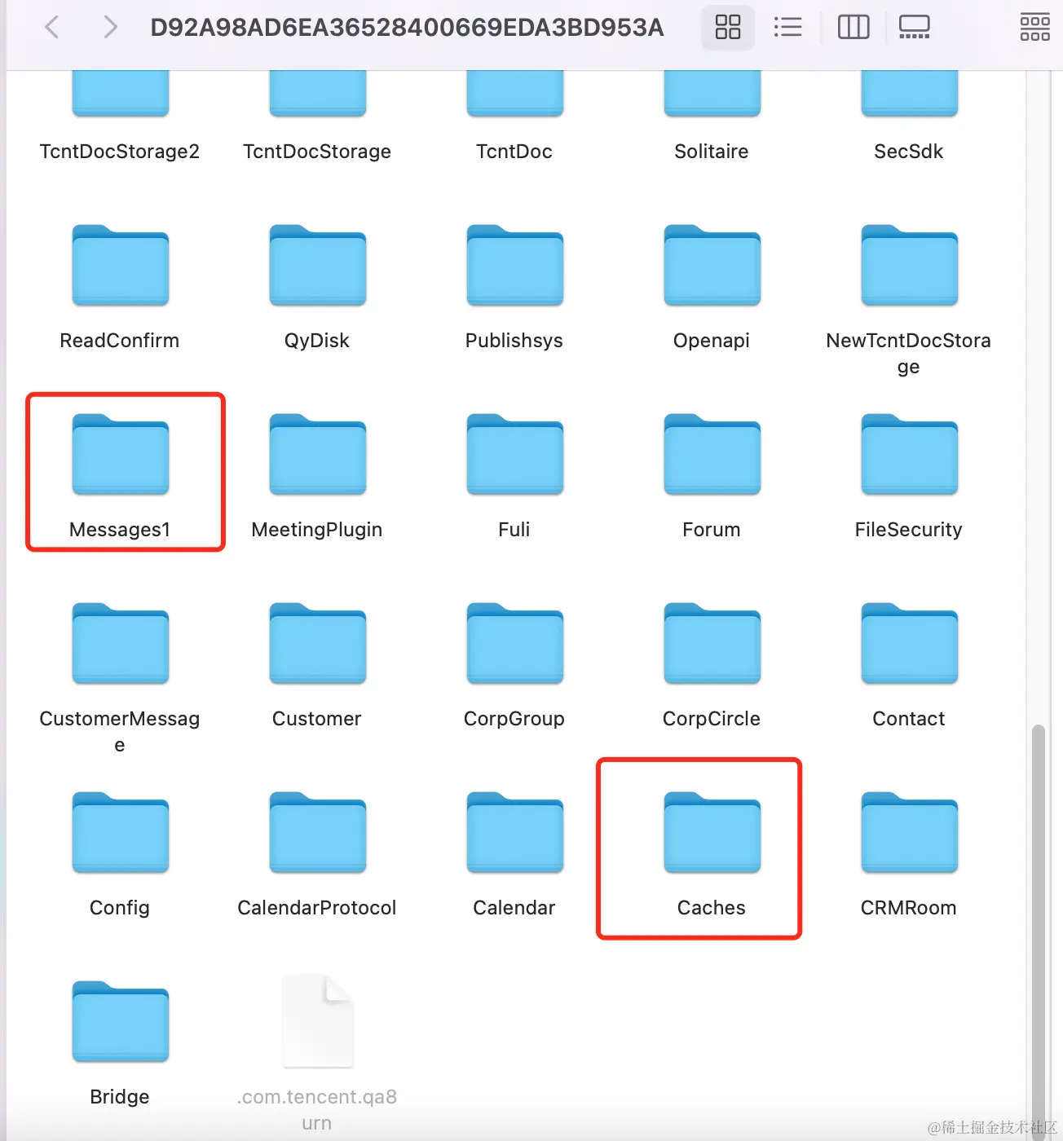Click the "CorpGroup" folder name label
Screen dimensions: 1063x1141
tap(514, 719)
